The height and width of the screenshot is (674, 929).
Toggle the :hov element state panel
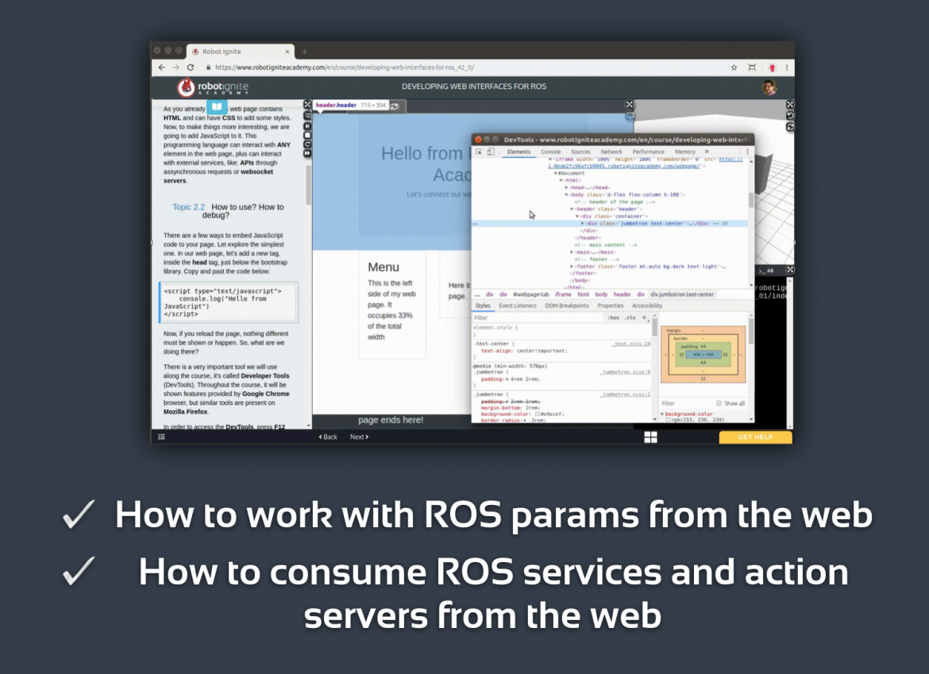(614, 318)
